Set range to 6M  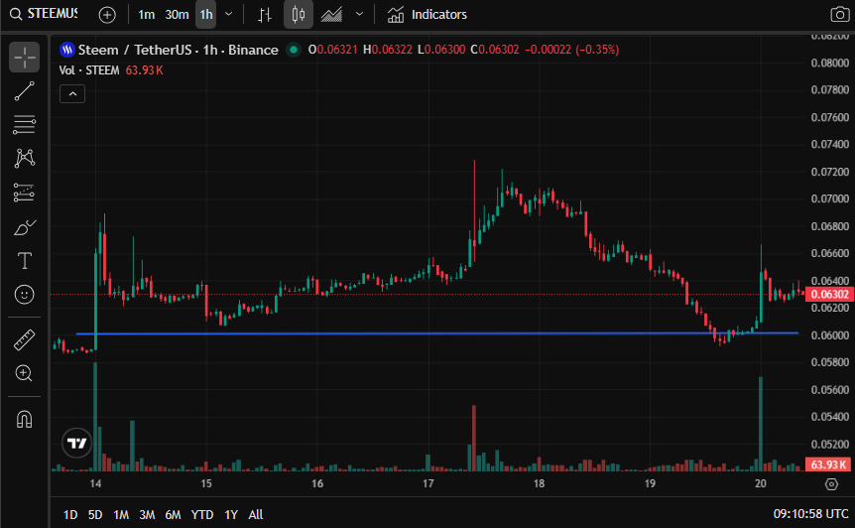click(173, 515)
